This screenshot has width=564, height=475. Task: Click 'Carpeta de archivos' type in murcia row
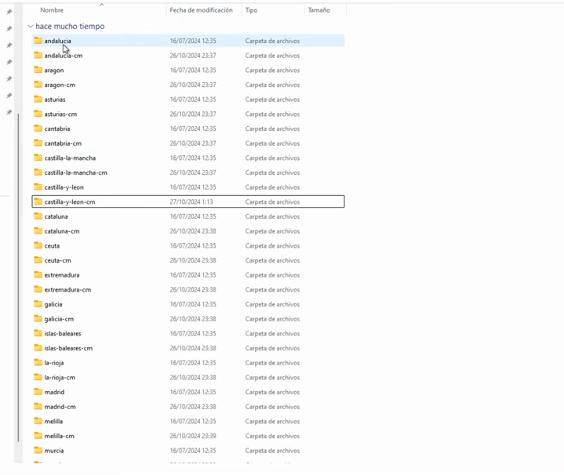tap(272, 451)
